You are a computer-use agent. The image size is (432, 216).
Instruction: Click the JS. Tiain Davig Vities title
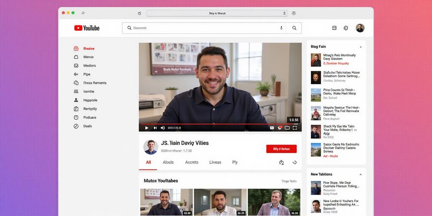185,143
